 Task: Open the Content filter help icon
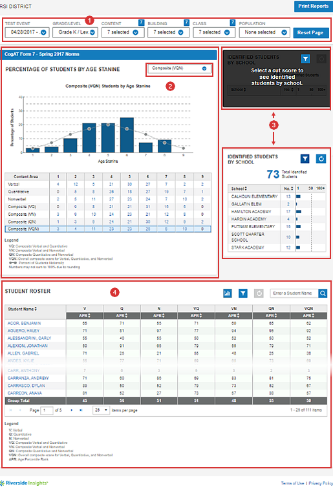click(x=141, y=23)
